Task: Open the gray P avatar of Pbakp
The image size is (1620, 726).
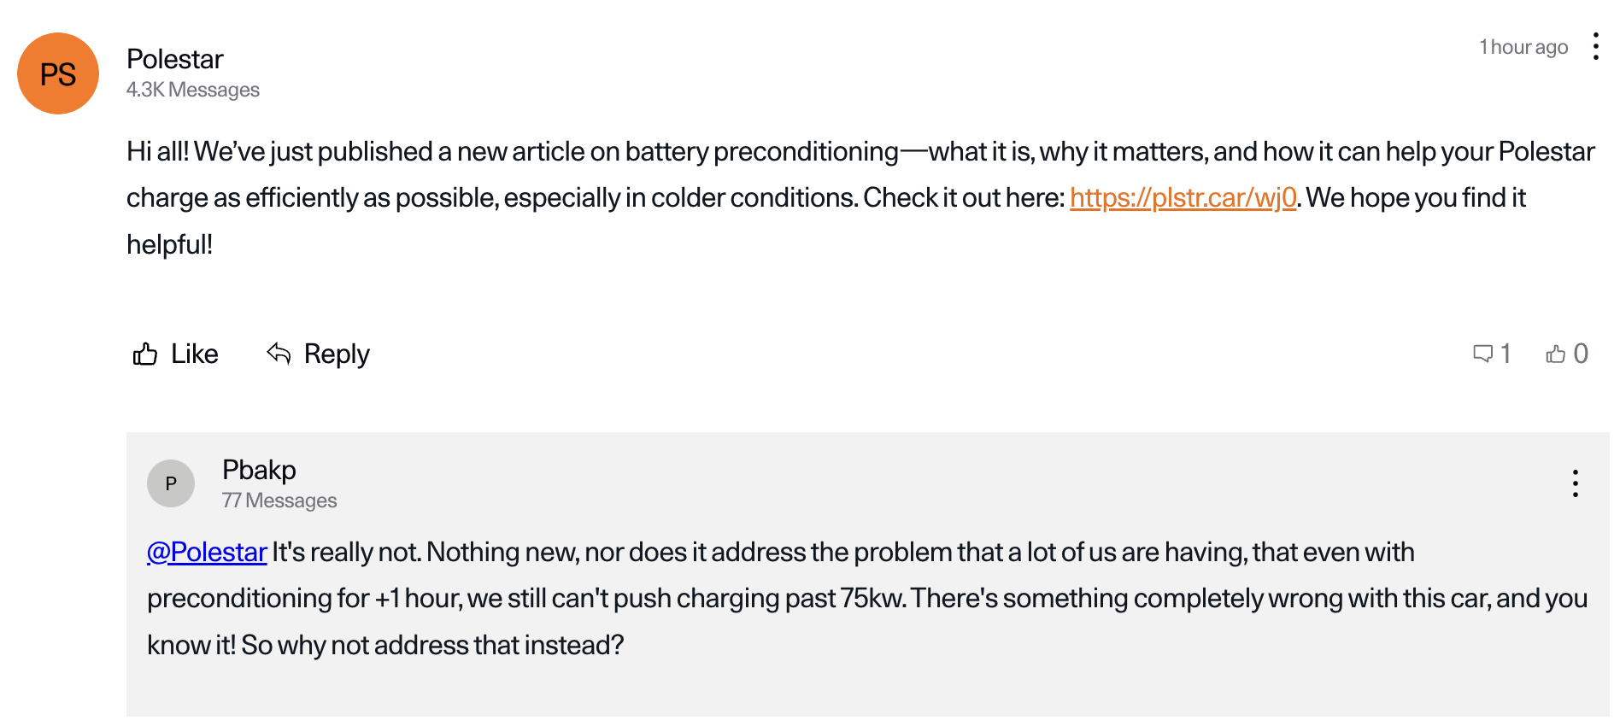Action: 171,483
